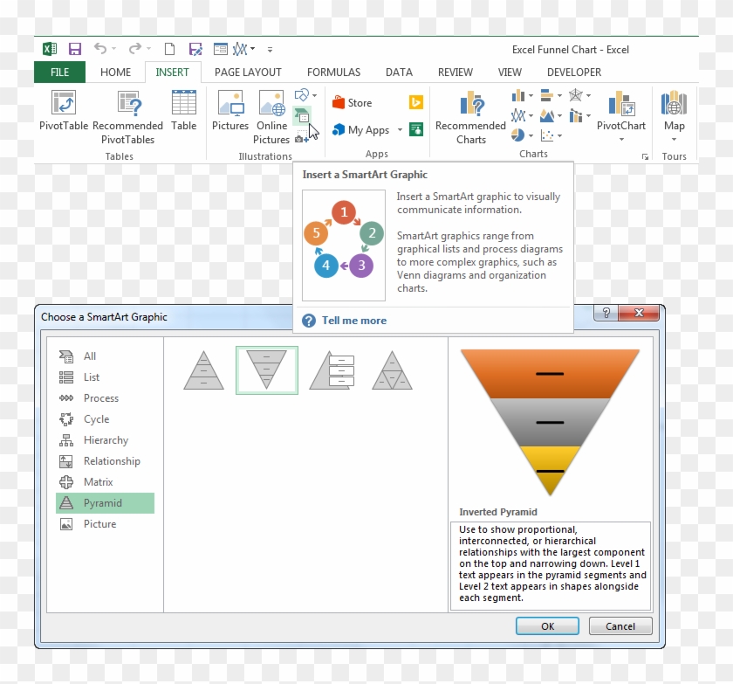Select the List category
This screenshot has height=684, width=733.
(x=106, y=377)
